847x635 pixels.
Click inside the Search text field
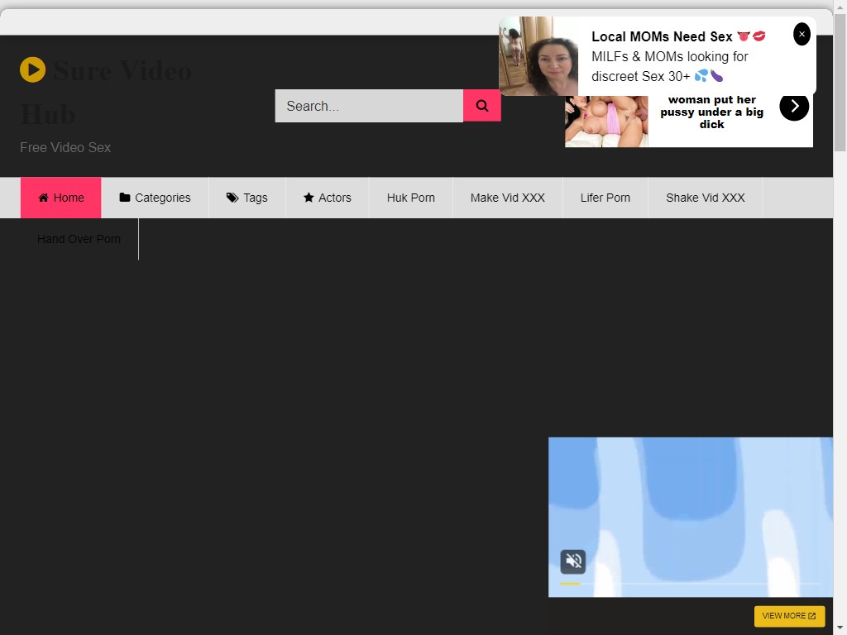click(x=369, y=106)
